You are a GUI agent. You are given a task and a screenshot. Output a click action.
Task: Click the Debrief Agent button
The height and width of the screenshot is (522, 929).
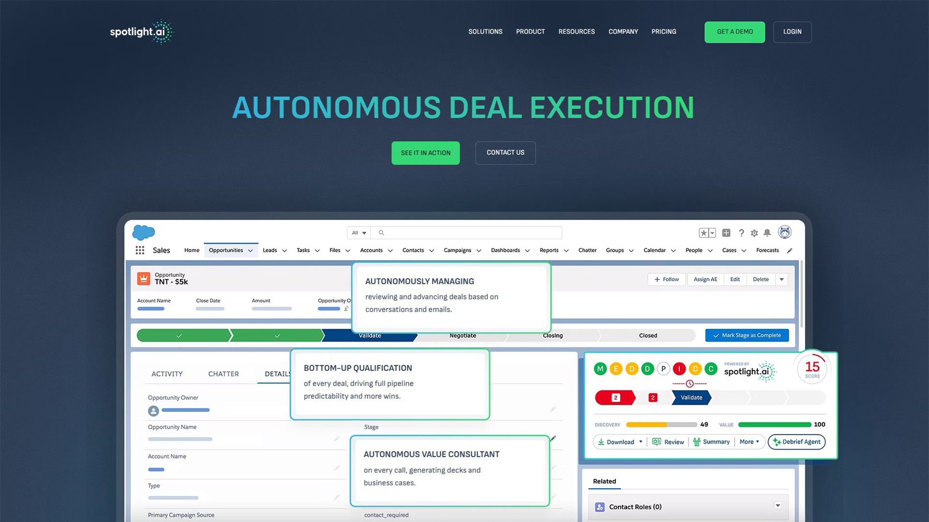(x=796, y=442)
